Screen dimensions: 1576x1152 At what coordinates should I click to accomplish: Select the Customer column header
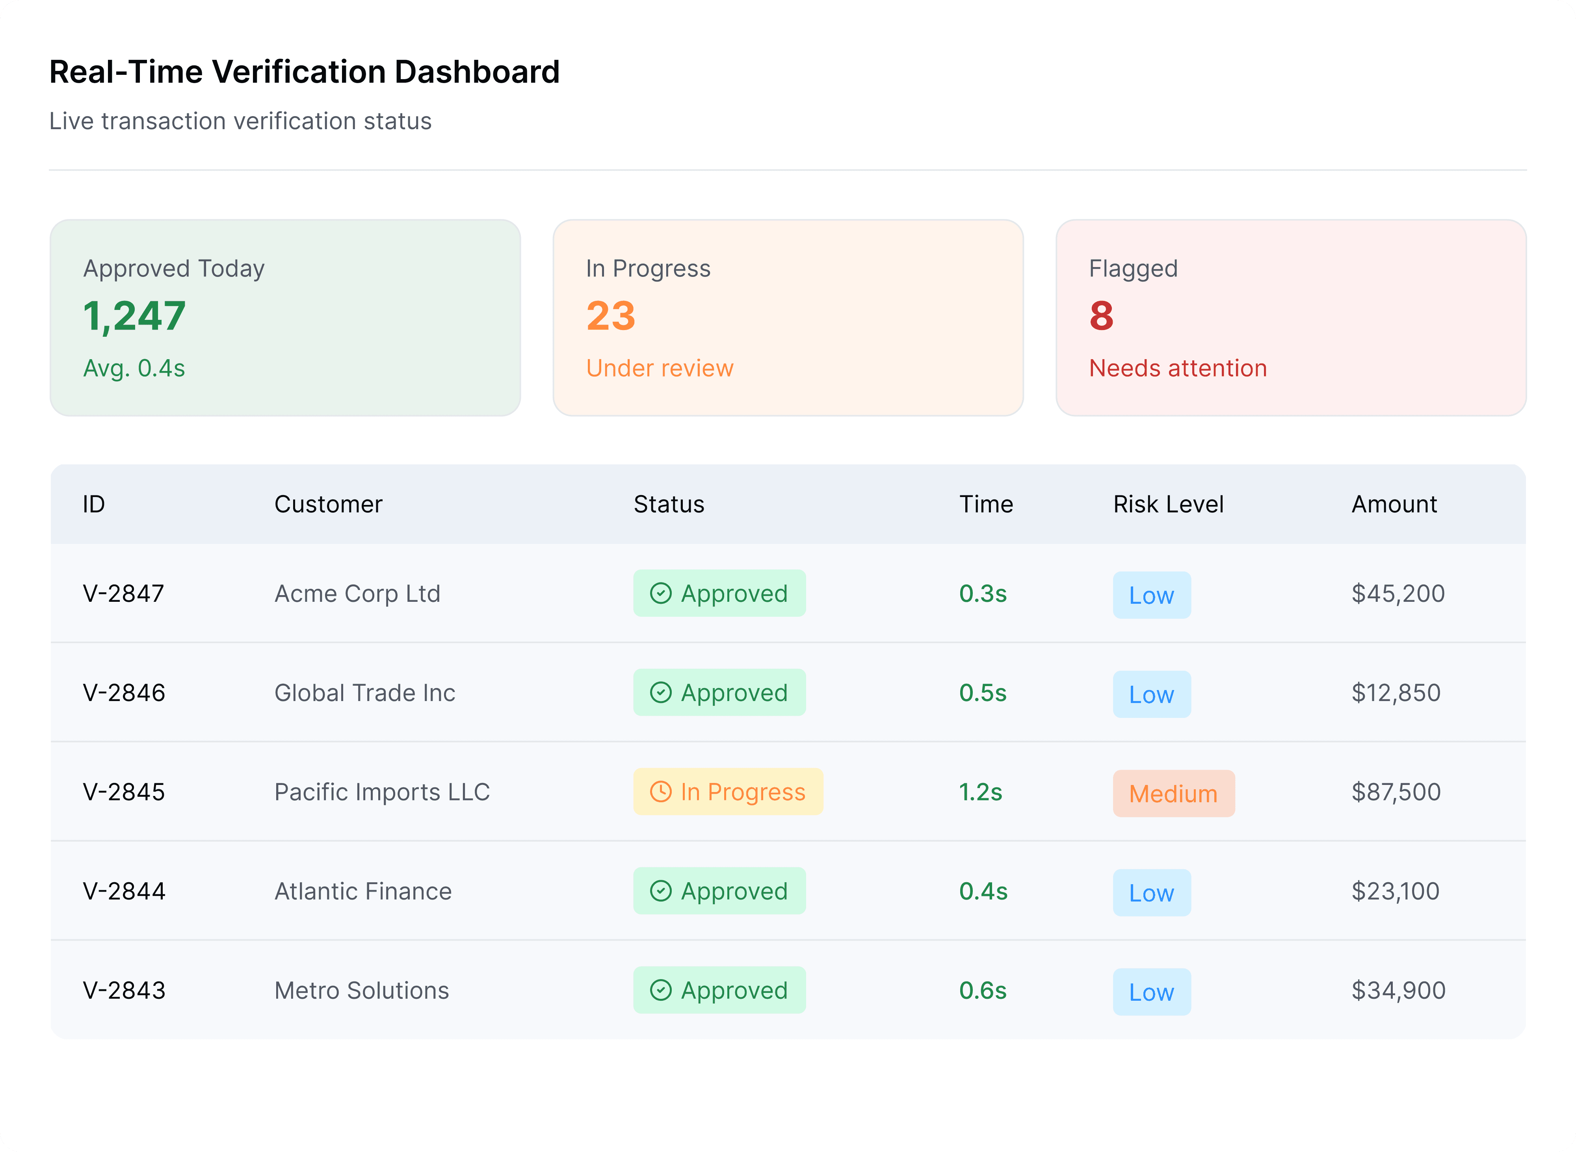(328, 503)
